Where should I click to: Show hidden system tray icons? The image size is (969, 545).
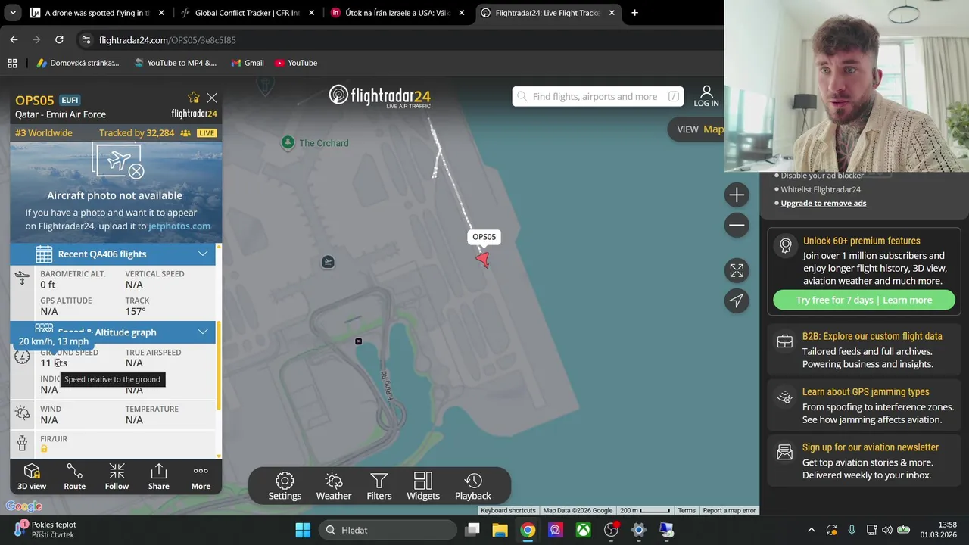point(812,530)
